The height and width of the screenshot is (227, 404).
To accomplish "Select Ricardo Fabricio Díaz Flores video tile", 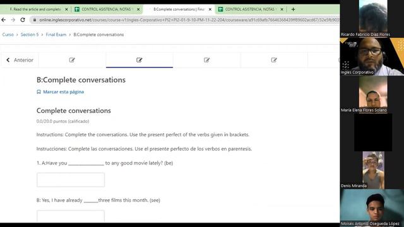I will tap(372, 19).
